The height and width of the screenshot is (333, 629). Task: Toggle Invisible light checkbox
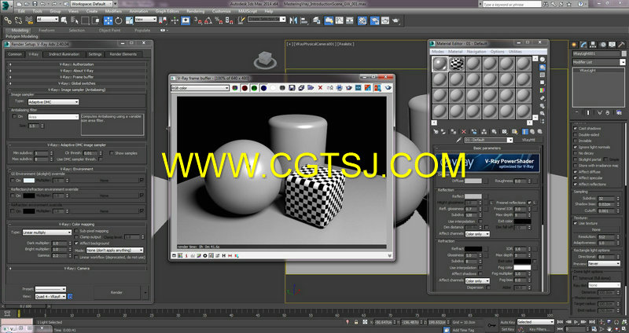pyautogui.click(x=576, y=141)
